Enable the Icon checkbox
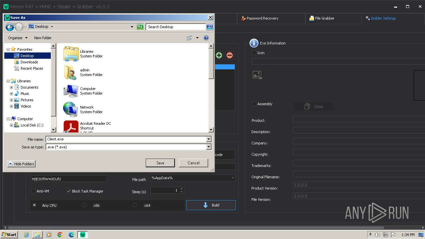The height and width of the screenshot is (239, 425). click(254, 52)
